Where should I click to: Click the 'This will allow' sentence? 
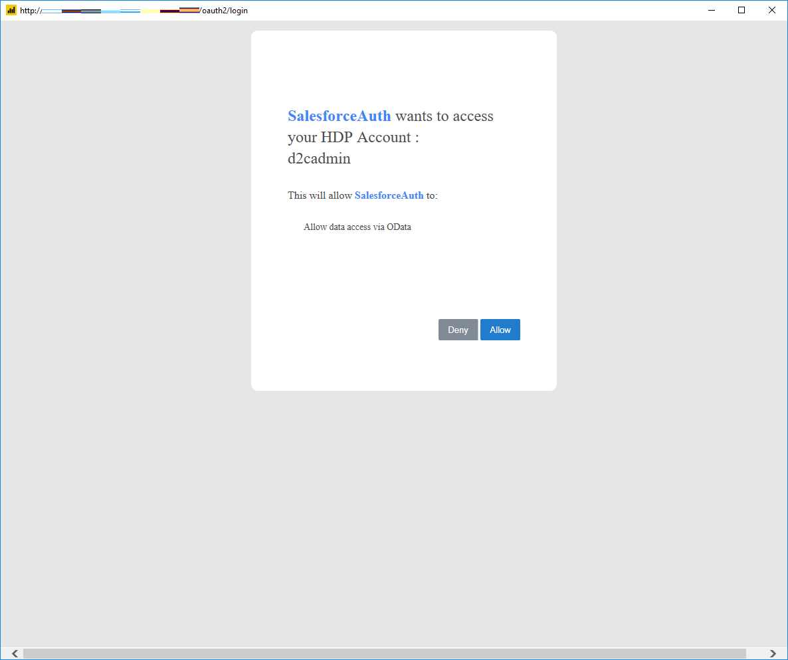pyautogui.click(x=320, y=195)
